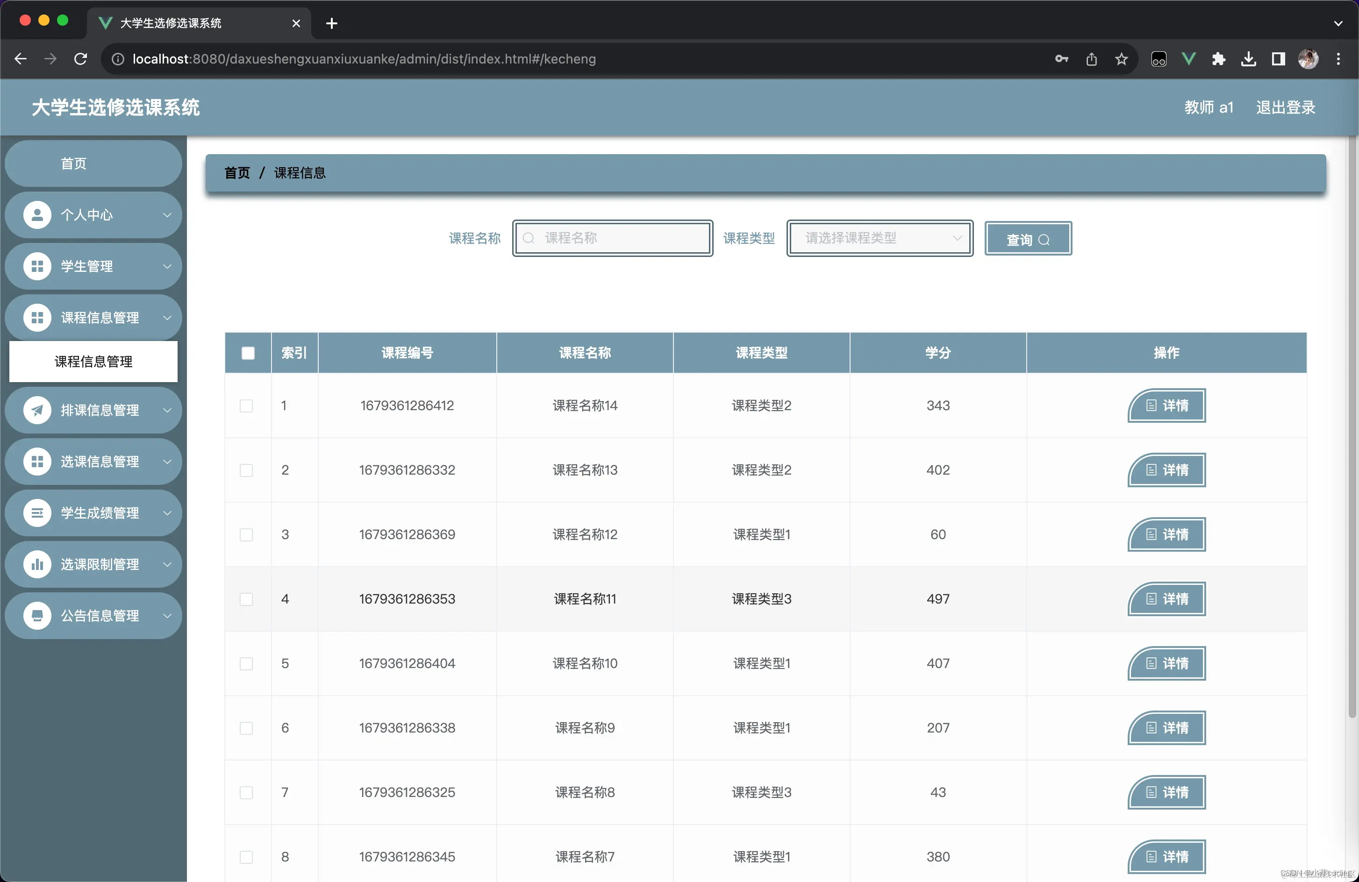Open browser downloads icon
1359x882 pixels.
point(1248,59)
